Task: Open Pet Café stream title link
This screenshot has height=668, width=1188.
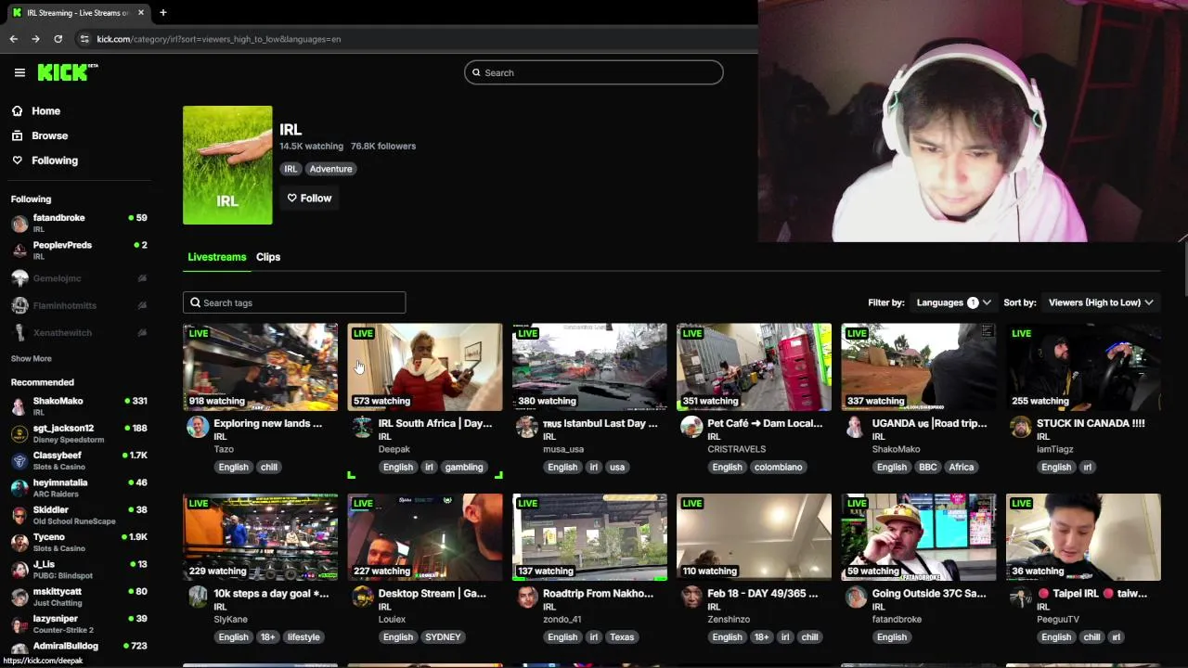Action: click(765, 423)
